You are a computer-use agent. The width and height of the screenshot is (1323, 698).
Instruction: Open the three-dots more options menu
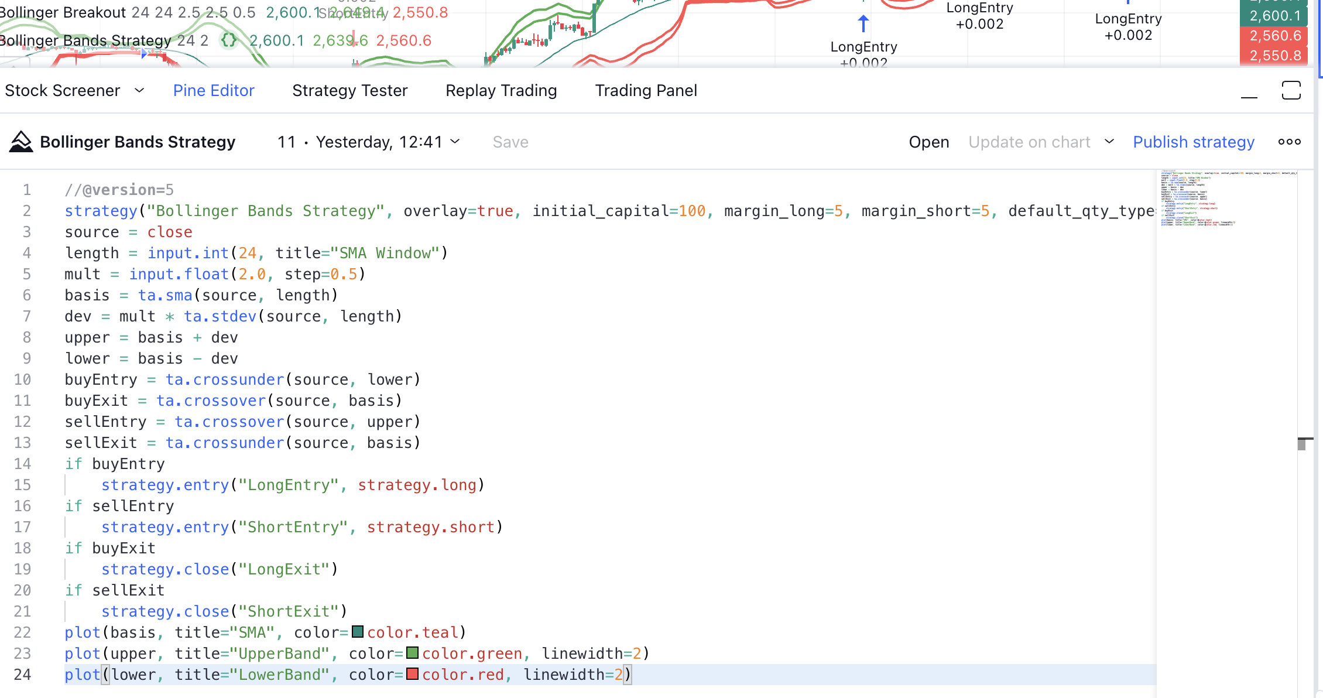(1290, 142)
